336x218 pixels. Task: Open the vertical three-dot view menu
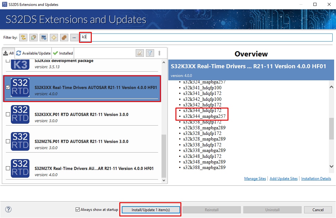click(x=159, y=53)
